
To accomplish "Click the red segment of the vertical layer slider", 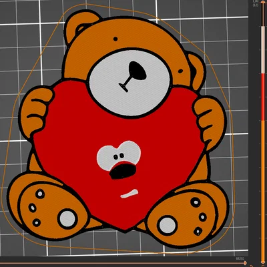I will 263,97.
